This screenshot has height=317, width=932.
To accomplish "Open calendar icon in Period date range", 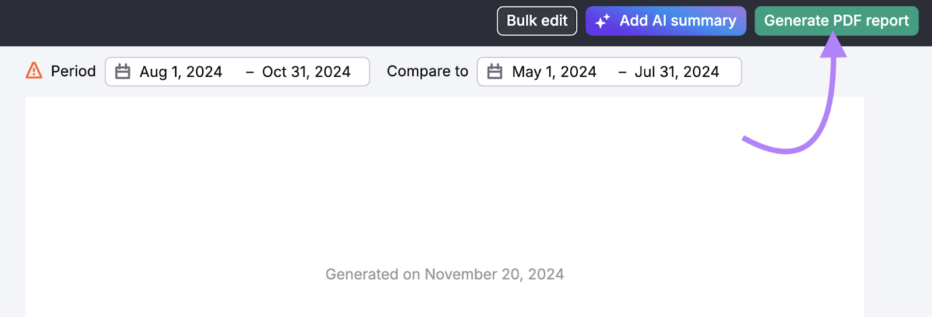I will coord(123,72).
